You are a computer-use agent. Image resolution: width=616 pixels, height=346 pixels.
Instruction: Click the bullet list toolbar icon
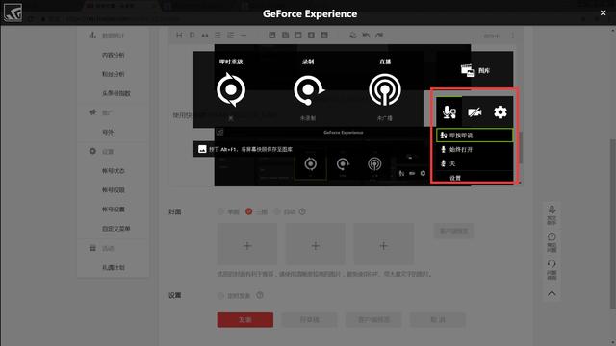(218, 36)
